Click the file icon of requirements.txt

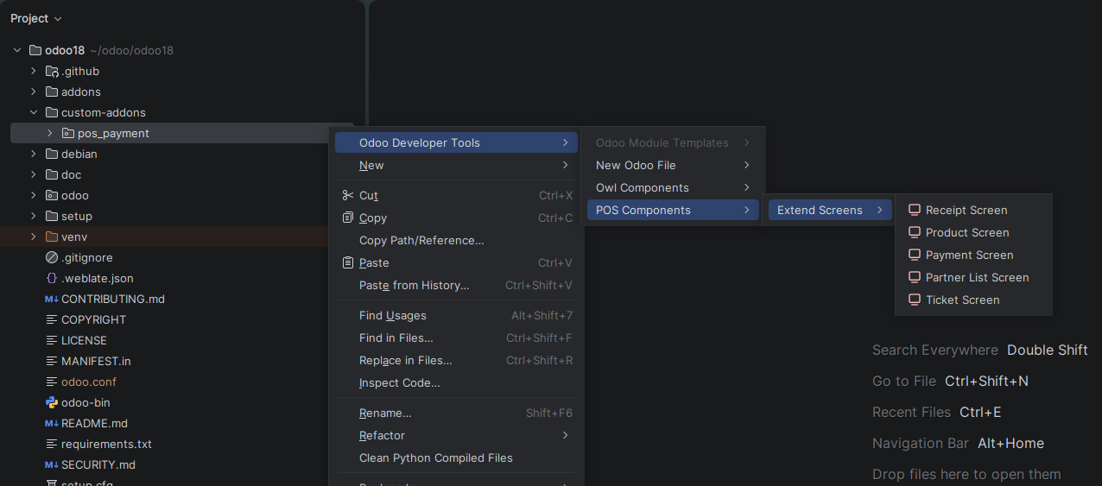pyautogui.click(x=52, y=444)
